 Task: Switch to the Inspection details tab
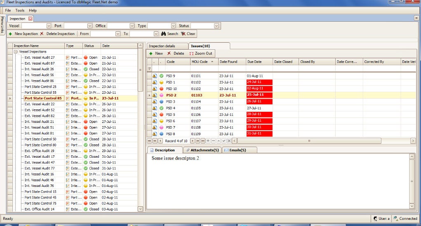[x=162, y=46]
